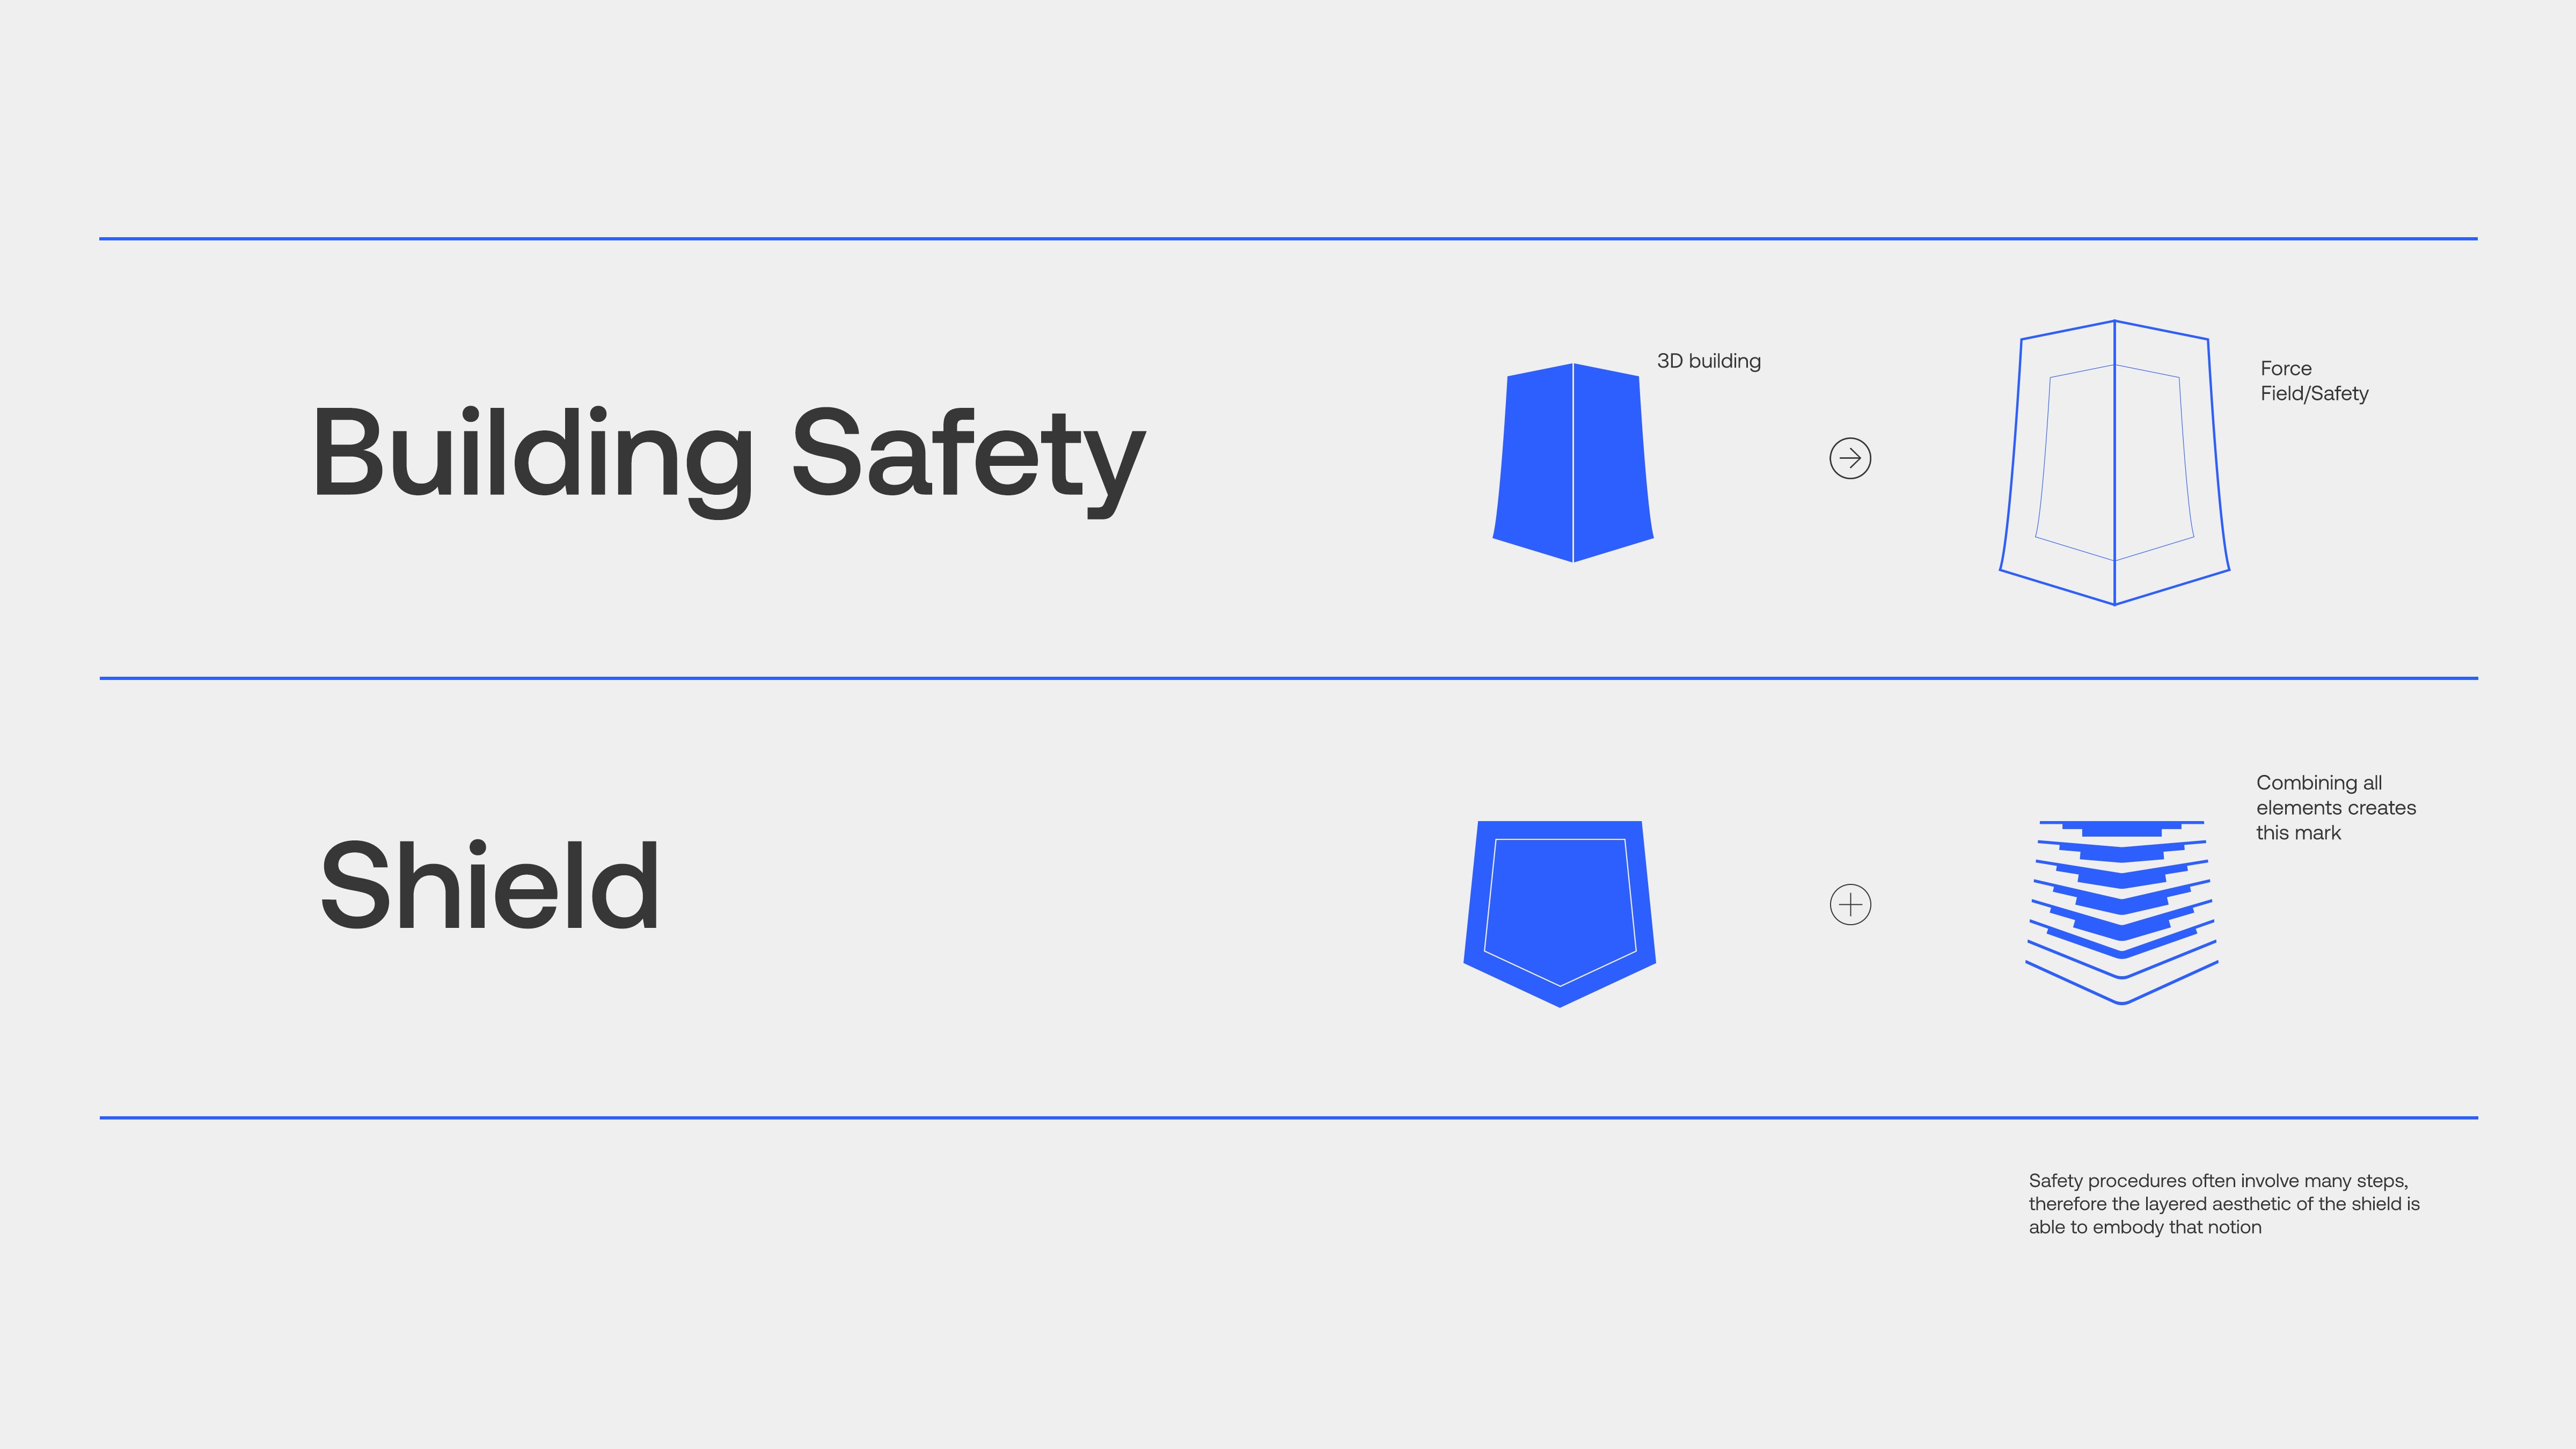Select the layered striped shield mark

pos(2122,912)
